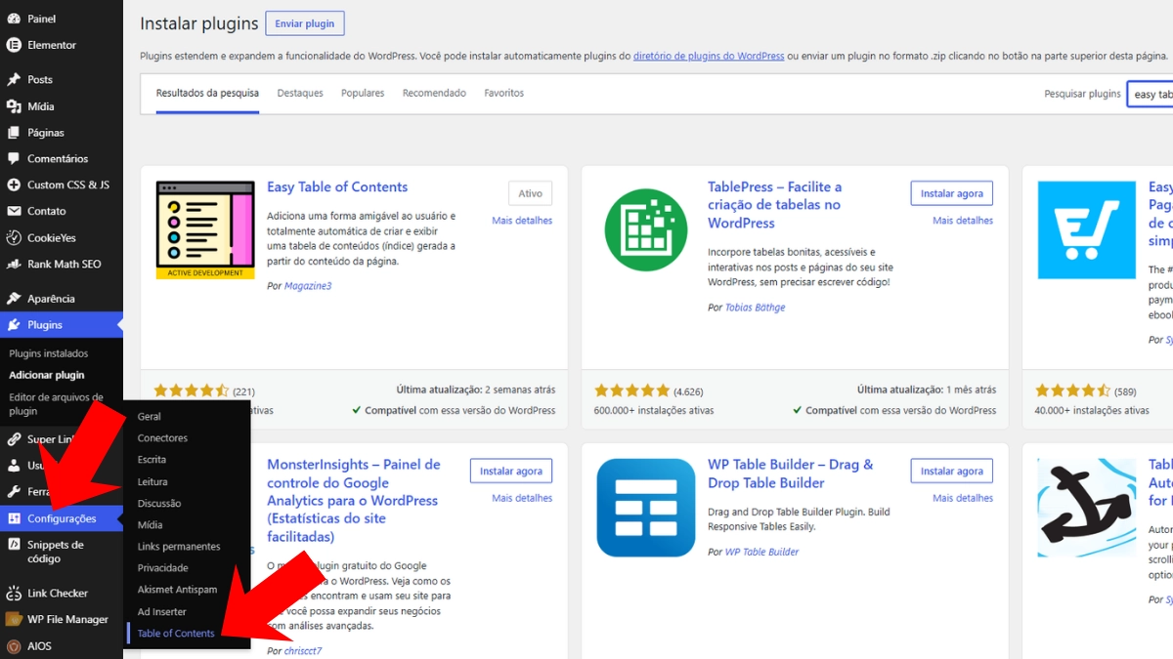The height and width of the screenshot is (659, 1173).
Task: Click Instalar agora for MonsterInsights
Action: (510, 471)
